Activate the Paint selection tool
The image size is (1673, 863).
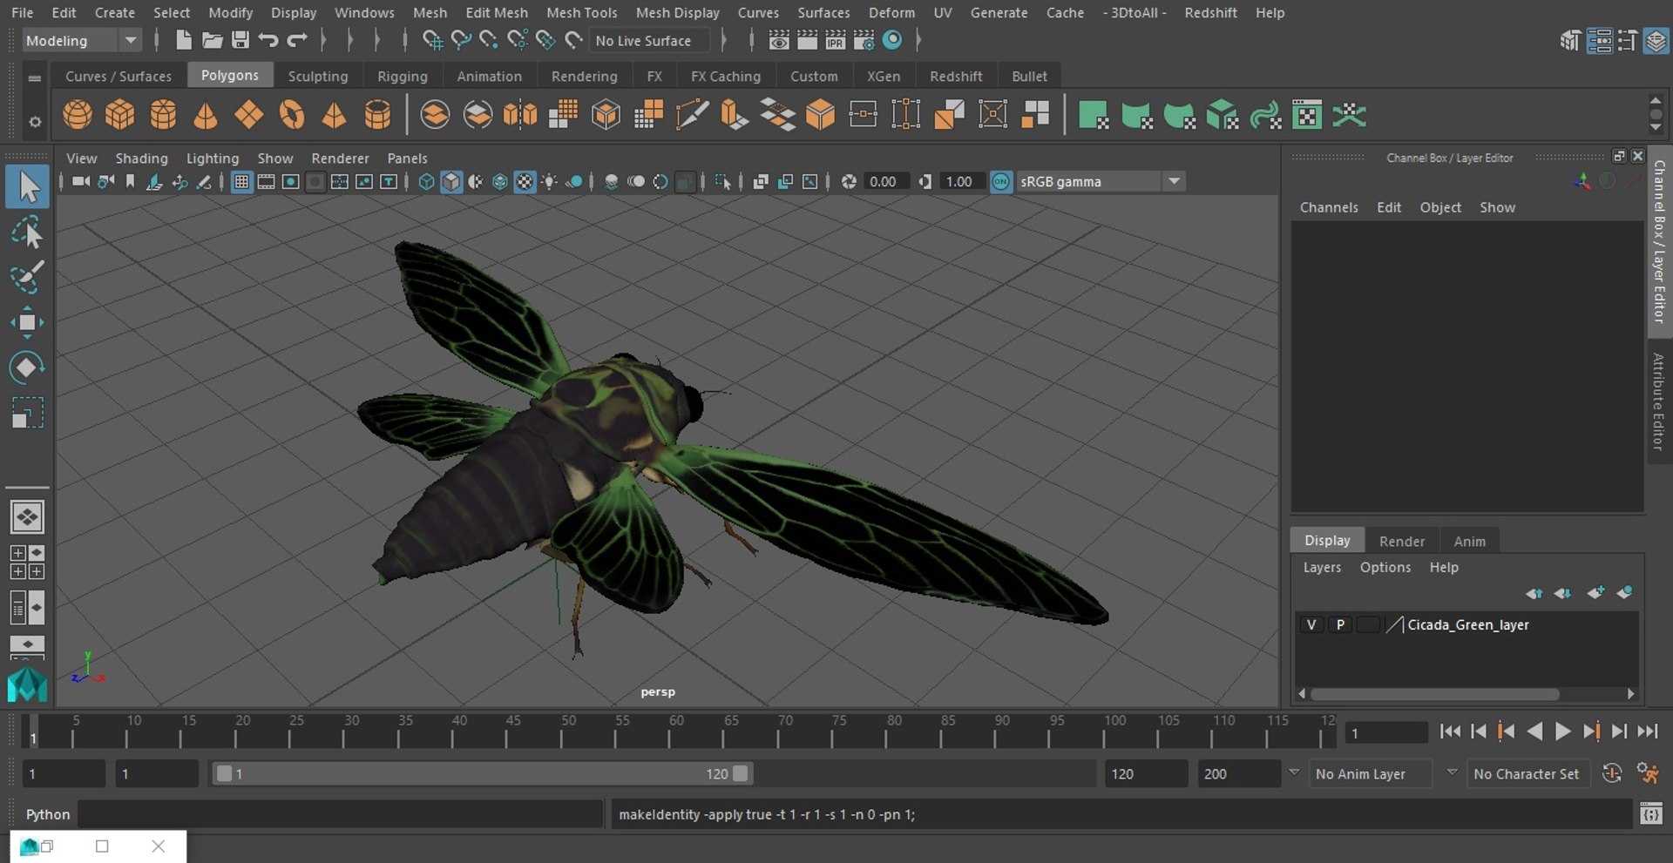(27, 277)
